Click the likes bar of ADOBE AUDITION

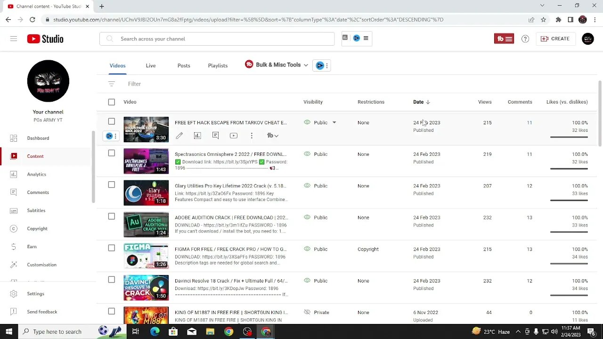(x=569, y=232)
